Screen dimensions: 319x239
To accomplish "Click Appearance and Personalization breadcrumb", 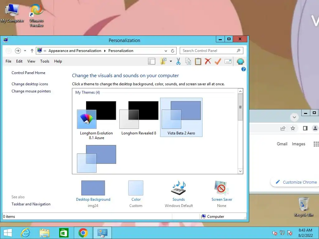I will [75, 51].
